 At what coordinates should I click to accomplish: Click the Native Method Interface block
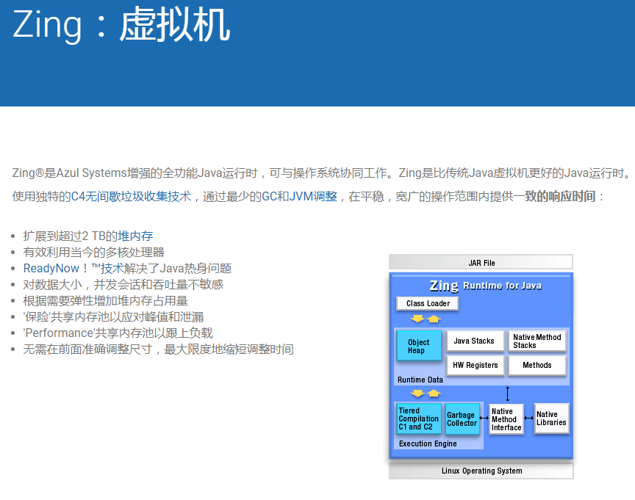(506, 419)
